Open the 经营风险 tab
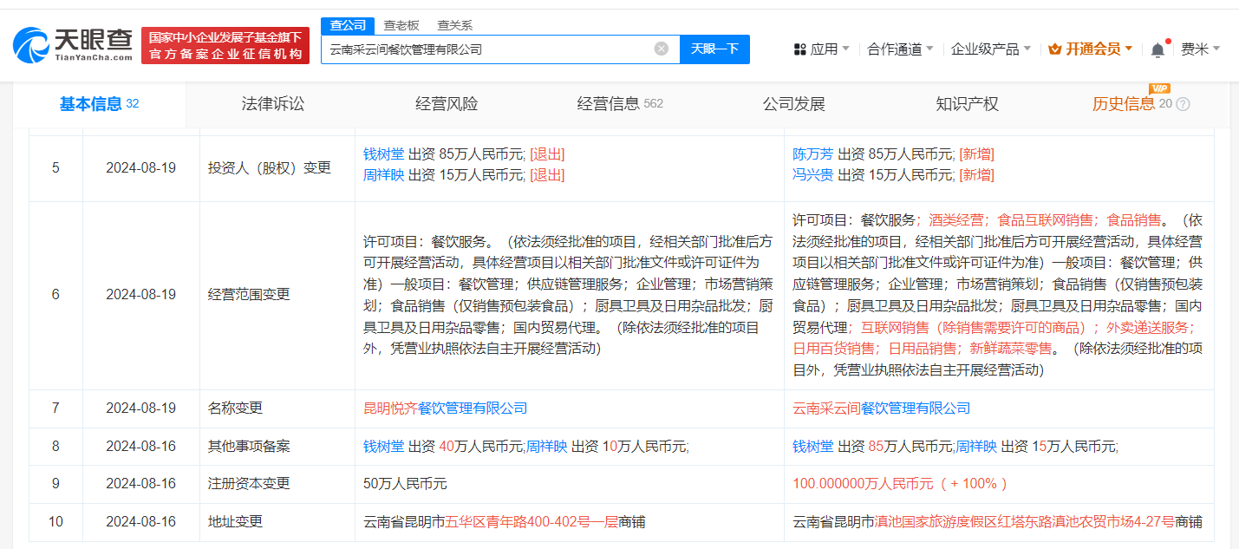The height and width of the screenshot is (549, 1239). coord(447,104)
